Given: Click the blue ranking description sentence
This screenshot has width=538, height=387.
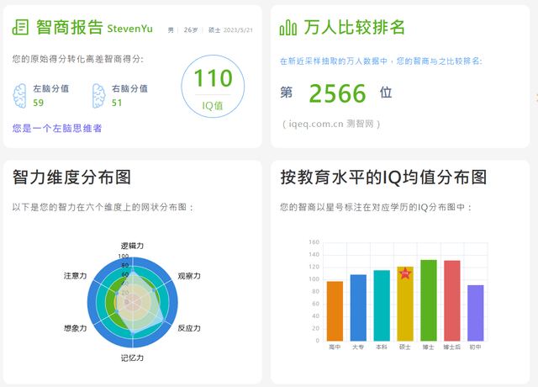Looking at the screenshot, I should pyautogui.click(x=381, y=61).
